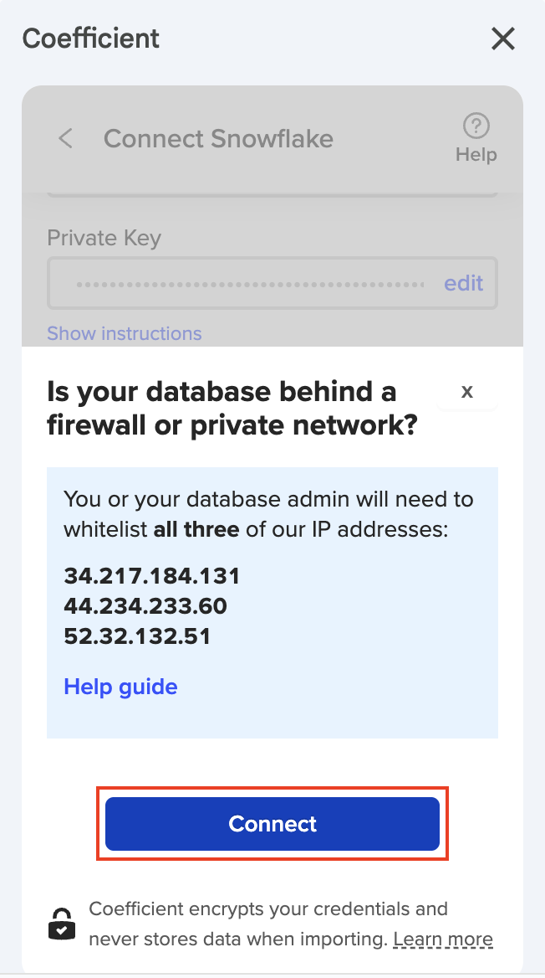Select IP address 44.234.233.60
Image resolution: width=545 pixels, height=978 pixels.
tap(145, 605)
